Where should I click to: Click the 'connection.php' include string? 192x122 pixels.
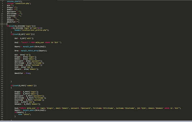click(22, 3)
